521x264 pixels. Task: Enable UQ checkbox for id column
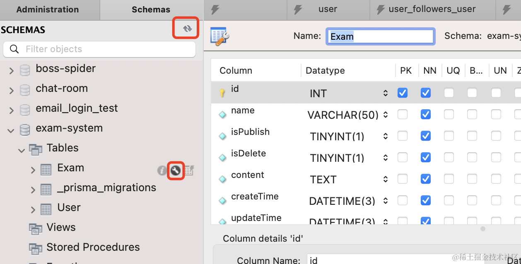[449, 93]
